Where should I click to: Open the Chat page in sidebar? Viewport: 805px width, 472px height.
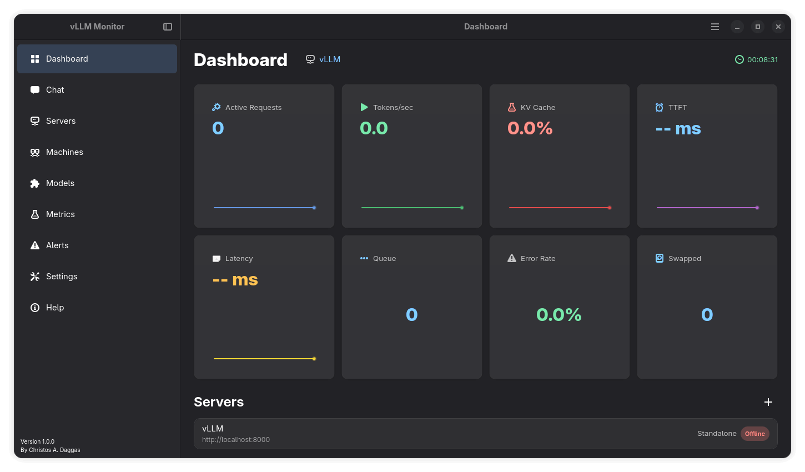55,90
